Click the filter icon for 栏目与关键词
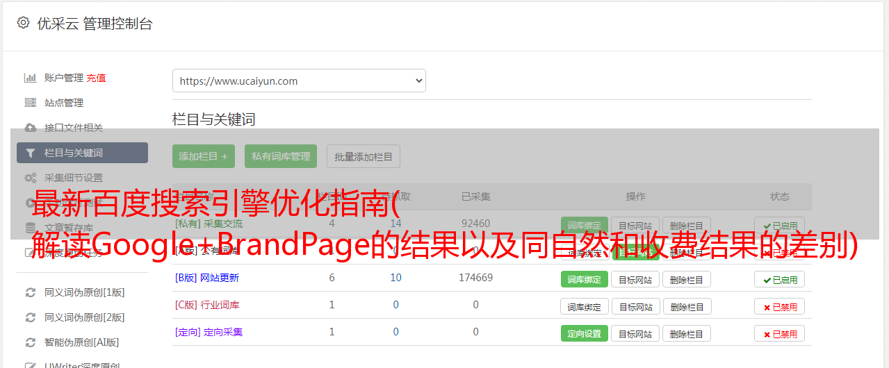Image resolution: width=889 pixels, height=368 pixels. pos(30,153)
